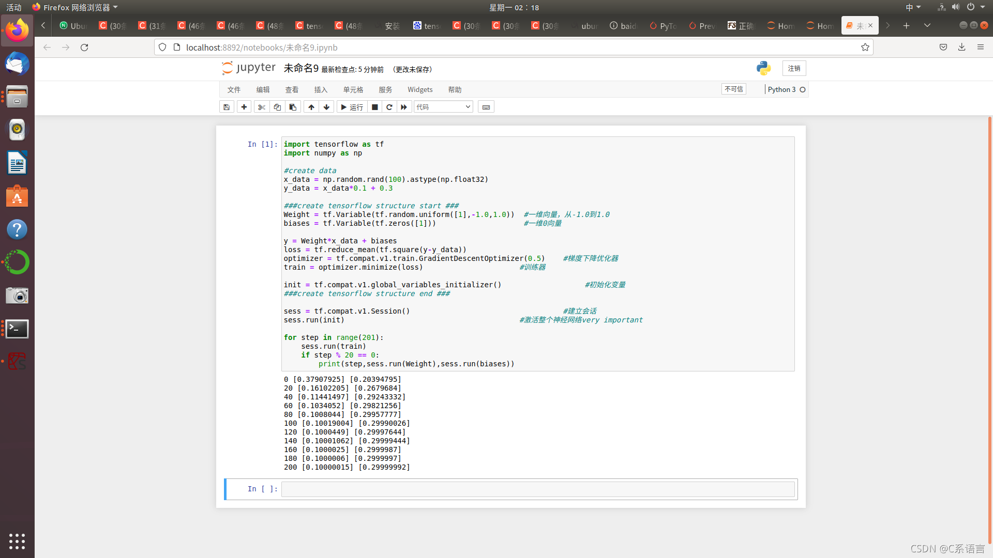Move selected cell up arrow
Image resolution: width=993 pixels, height=558 pixels.
311,107
